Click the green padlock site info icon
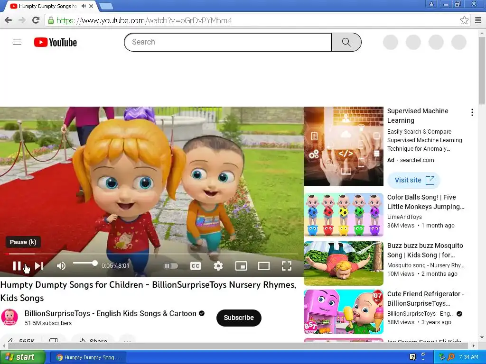Screen dimensions: 486x364 coord(50,20)
